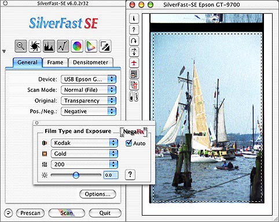Click the film manufacturer icon beside Kodak

tap(45, 143)
